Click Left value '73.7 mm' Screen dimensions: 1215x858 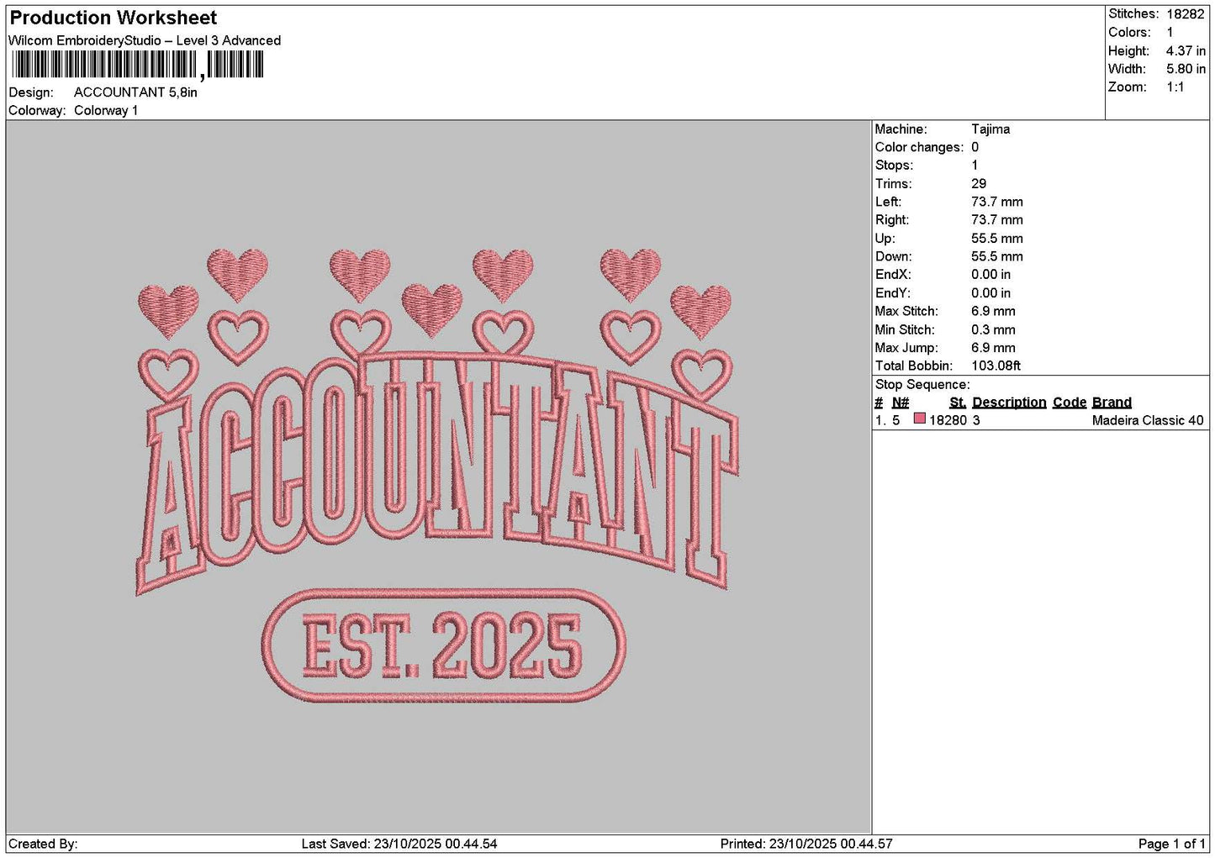click(x=997, y=203)
